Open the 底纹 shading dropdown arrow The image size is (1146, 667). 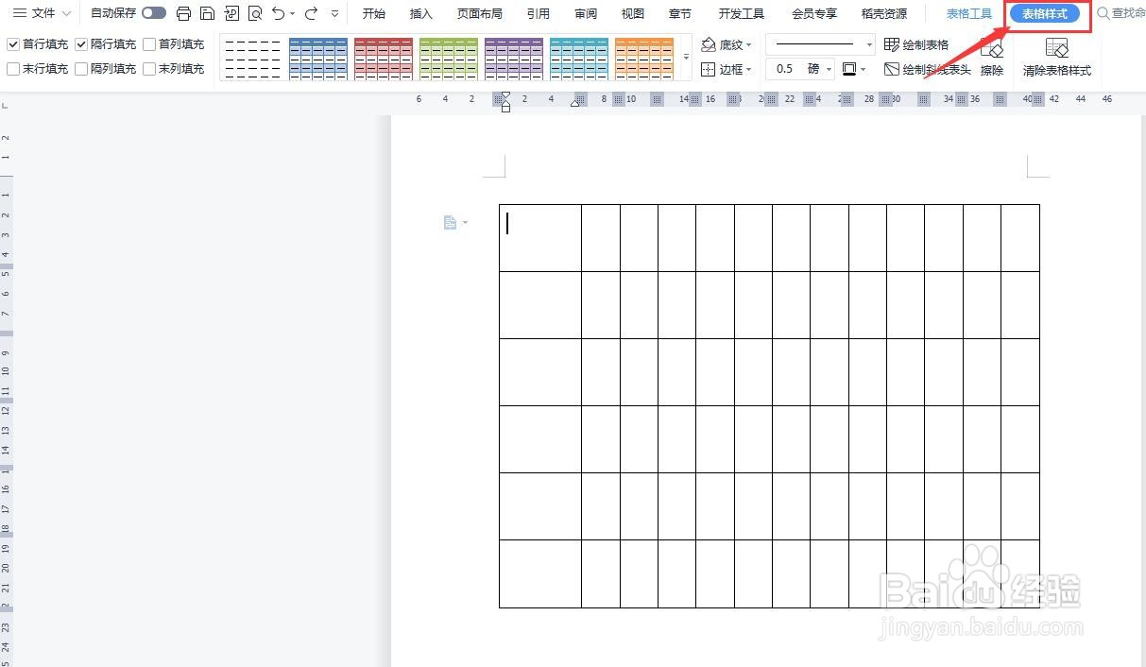(749, 44)
